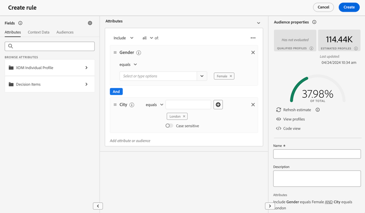Click the Cancel button
The image size is (365, 213).
click(x=323, y=7)
